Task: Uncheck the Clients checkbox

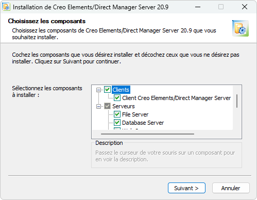Action: pos(107,90)
